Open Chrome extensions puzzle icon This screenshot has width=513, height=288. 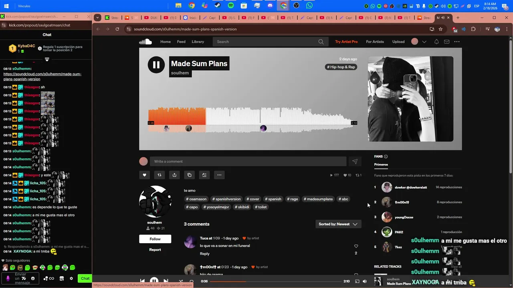(x=473, y=29)
